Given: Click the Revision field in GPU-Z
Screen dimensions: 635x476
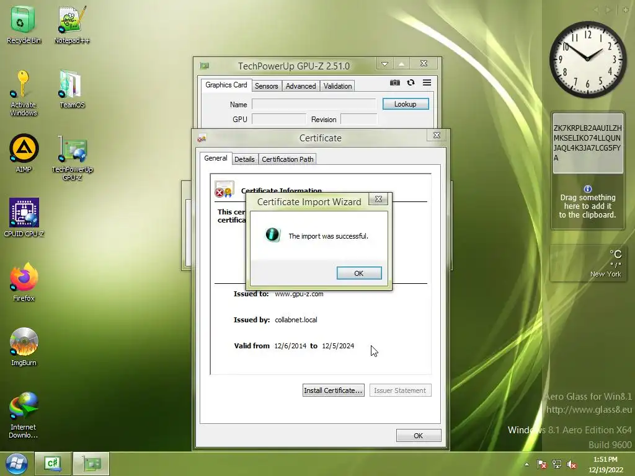Looking at the screenshot, I should pyautogui.click(x=359, y=119).
